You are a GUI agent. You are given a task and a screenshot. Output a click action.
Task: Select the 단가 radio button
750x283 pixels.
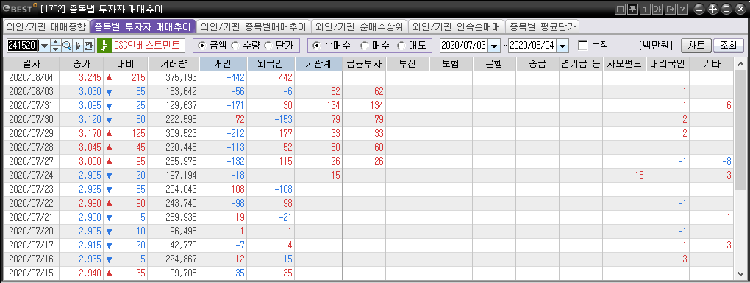click(x=268, y=46)
